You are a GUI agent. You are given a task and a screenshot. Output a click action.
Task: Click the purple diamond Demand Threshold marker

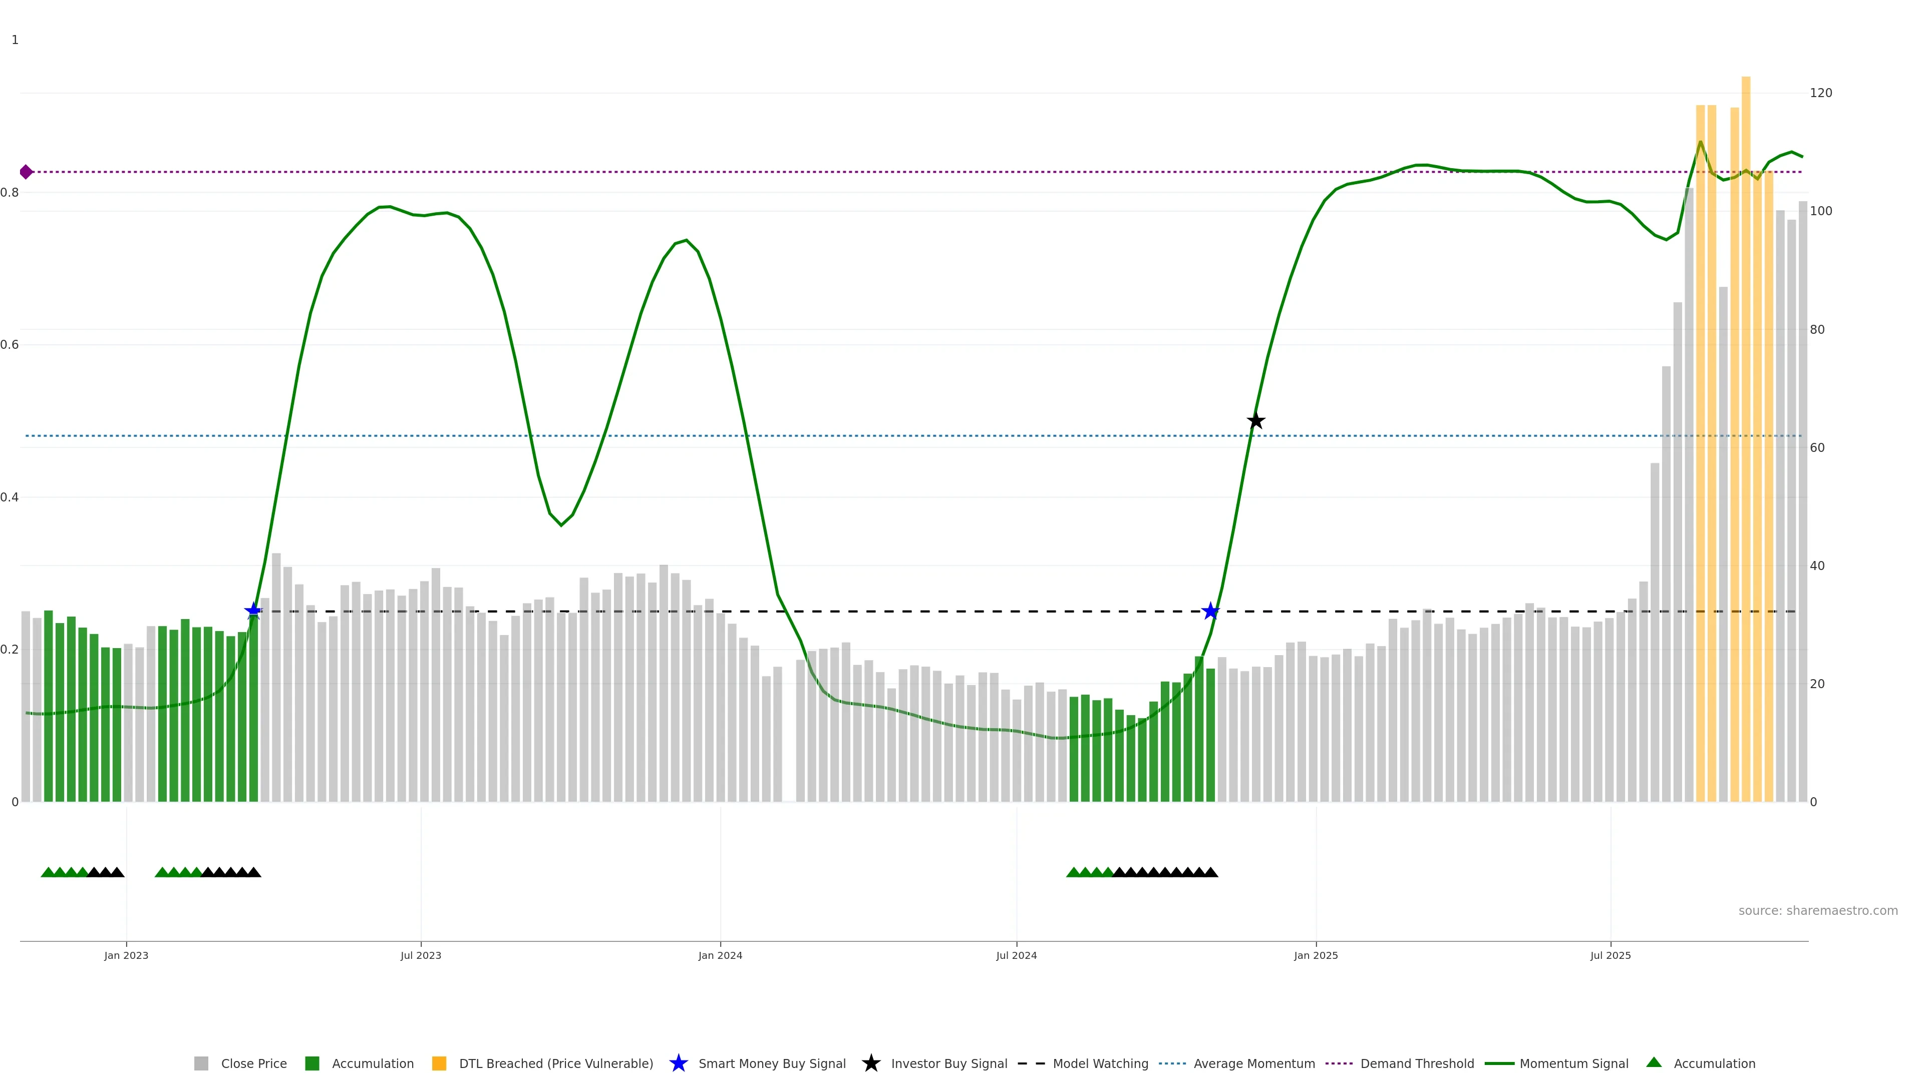click(26, 172)
